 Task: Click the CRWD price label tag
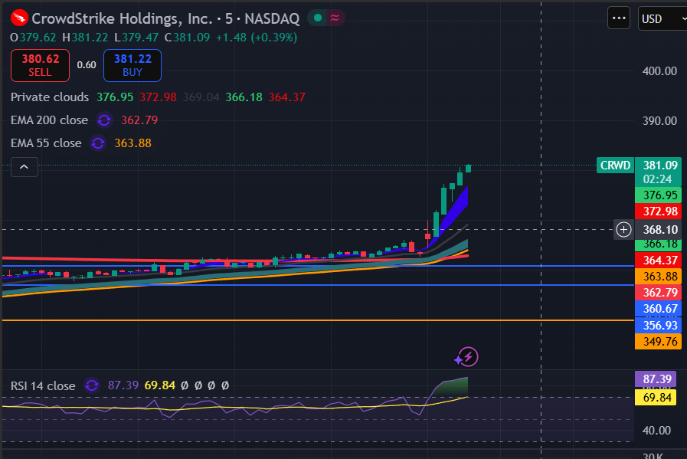[x=615, y=166]
